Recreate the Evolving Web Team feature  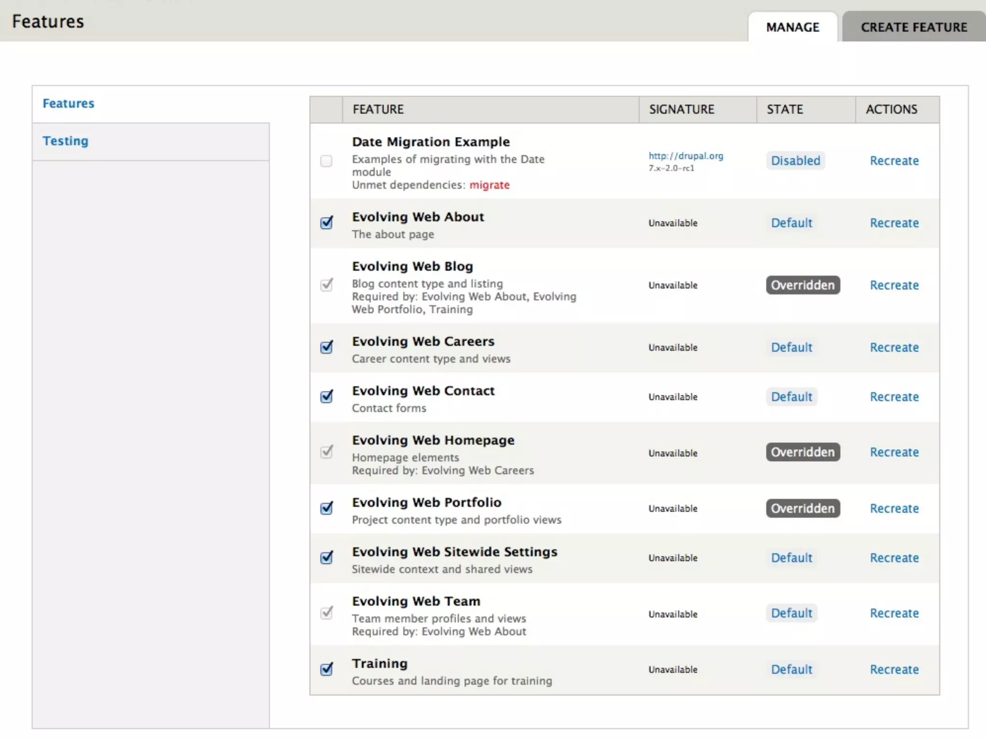pos(894,613)
